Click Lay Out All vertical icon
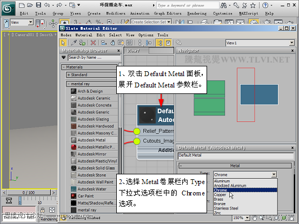The image size is (299, 224). (x=140, y=43)
